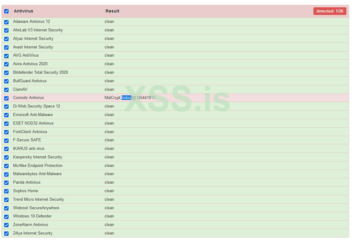Uncheck the ESET NOD32 Antivirus checkbox
Screen dimensions: 354x240
[6, 124]
